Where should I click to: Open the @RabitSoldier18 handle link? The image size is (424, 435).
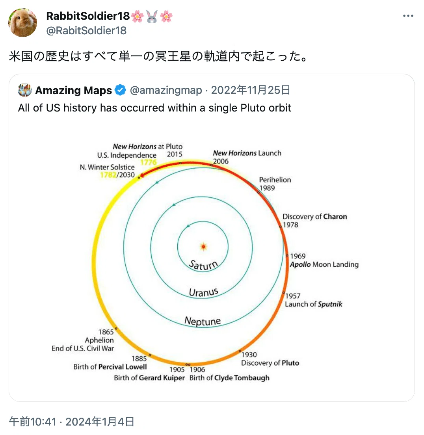(86, 30)
